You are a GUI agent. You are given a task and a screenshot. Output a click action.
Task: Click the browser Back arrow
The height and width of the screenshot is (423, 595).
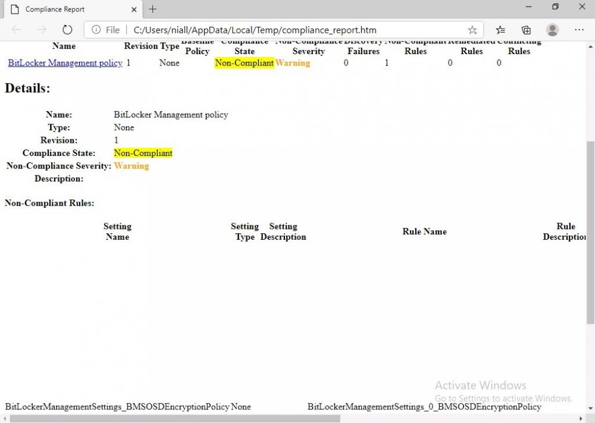[x=16, y=30]
